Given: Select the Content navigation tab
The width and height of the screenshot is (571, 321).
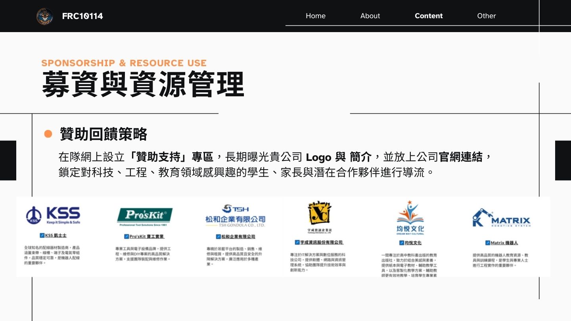Looking at the screenshot, I should (428, 16).
